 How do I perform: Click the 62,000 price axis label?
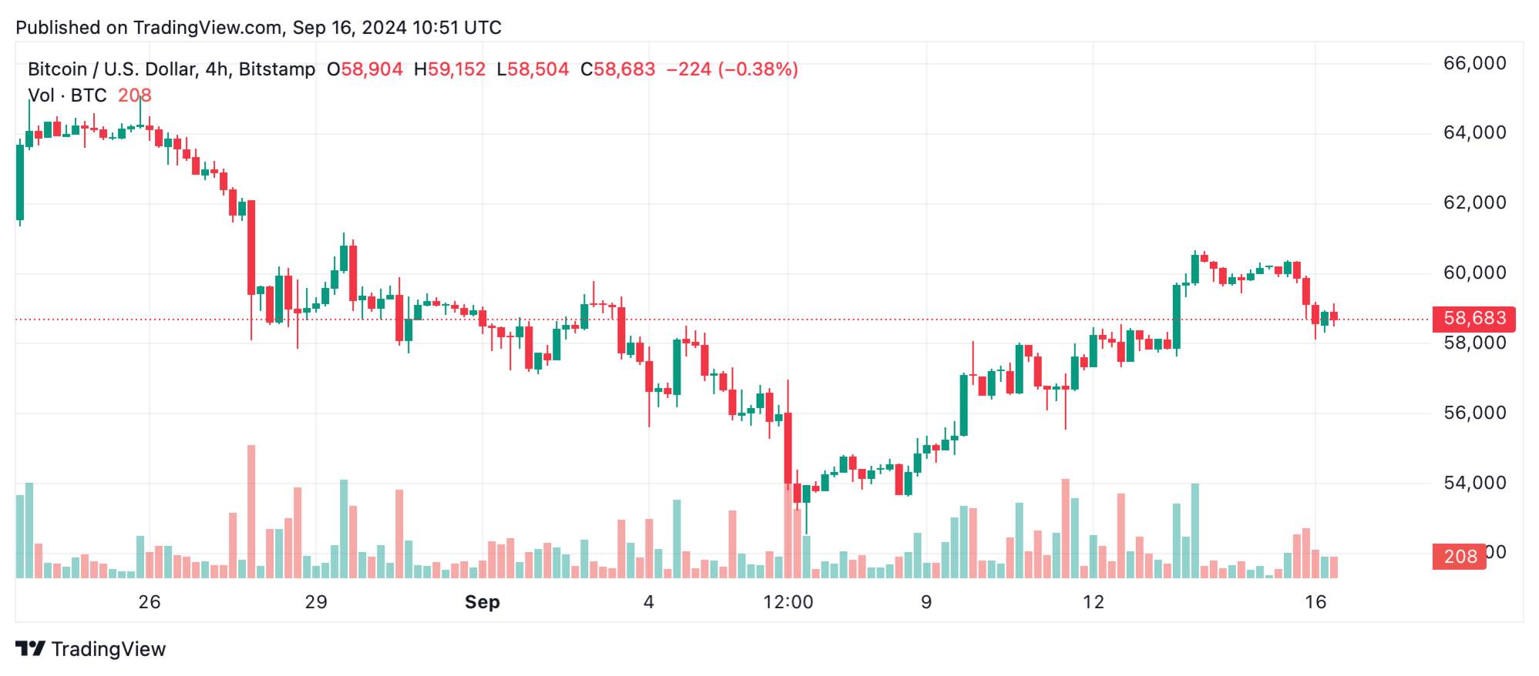[x=1474, y=202]
